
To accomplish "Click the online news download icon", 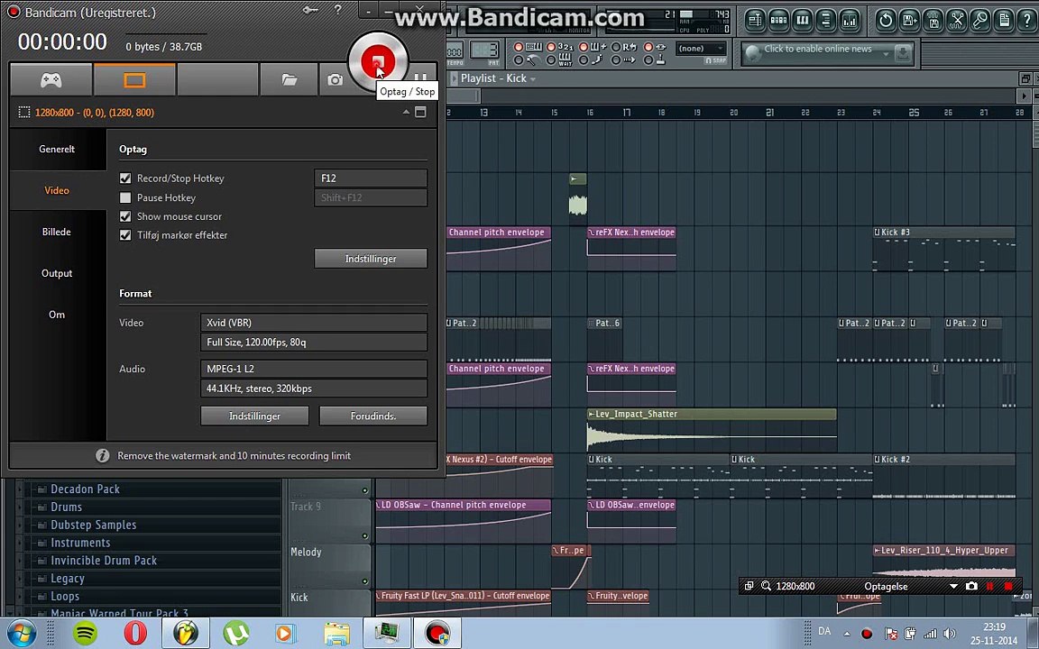I will tap(903, 54).
